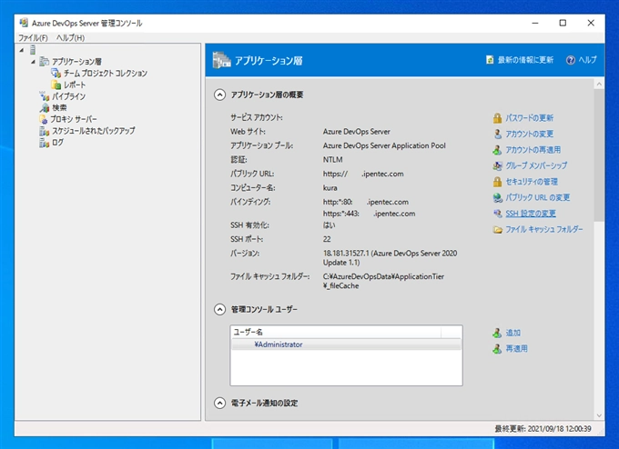Image resolution: width=619 pixels, height=449 pixels.
Task: Click the public URL value ending in ipentec.com
Action: coord(363,174)
